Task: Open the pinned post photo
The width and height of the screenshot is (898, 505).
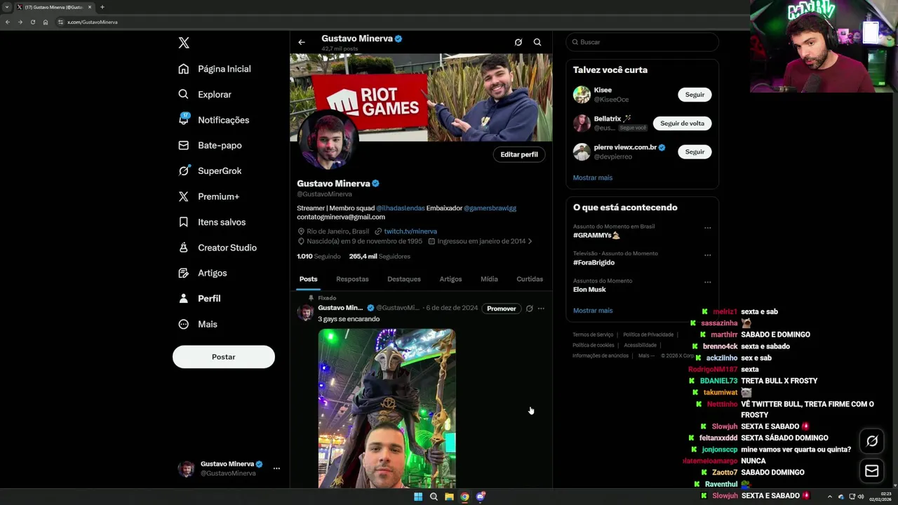Action: point(387,408)
